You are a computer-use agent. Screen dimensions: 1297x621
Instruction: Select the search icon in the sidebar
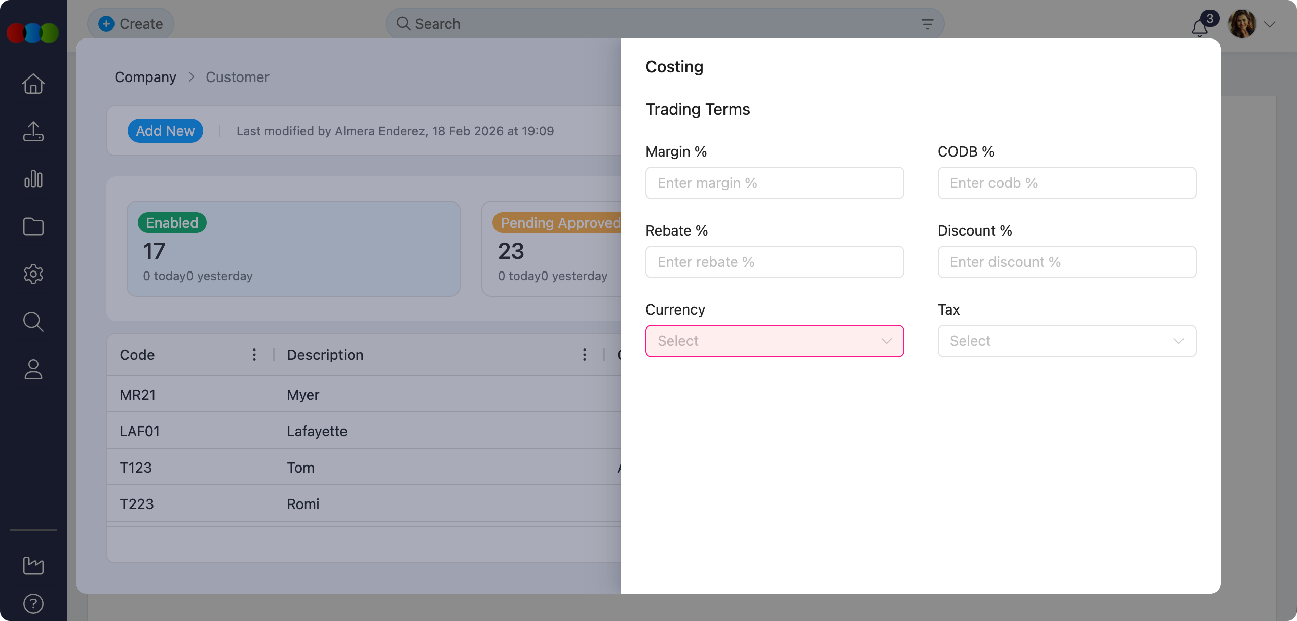(33, 322)
